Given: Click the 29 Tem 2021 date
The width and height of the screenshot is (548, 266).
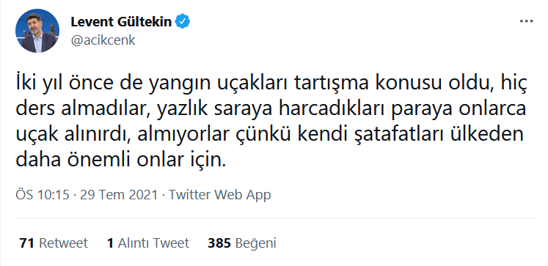Looking at the screenshot, I should 119,194.
